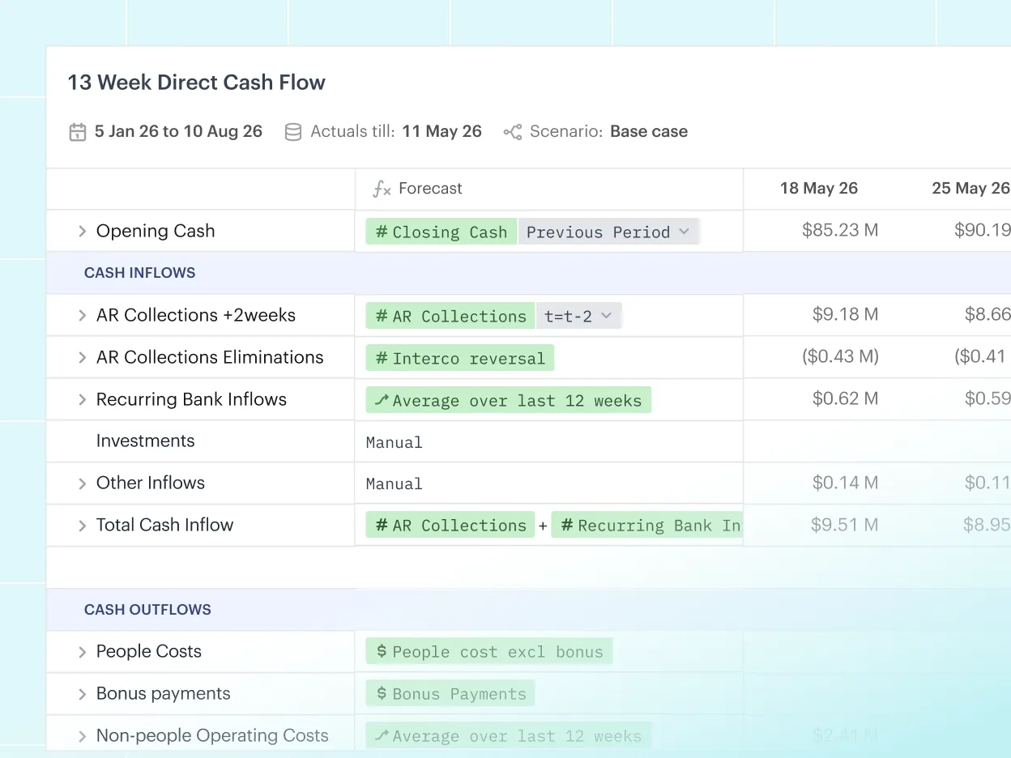Select the $9.51 M Total Cash Inflow cell
This screenshot has width=1011, height=758.
tap(844, 525)
